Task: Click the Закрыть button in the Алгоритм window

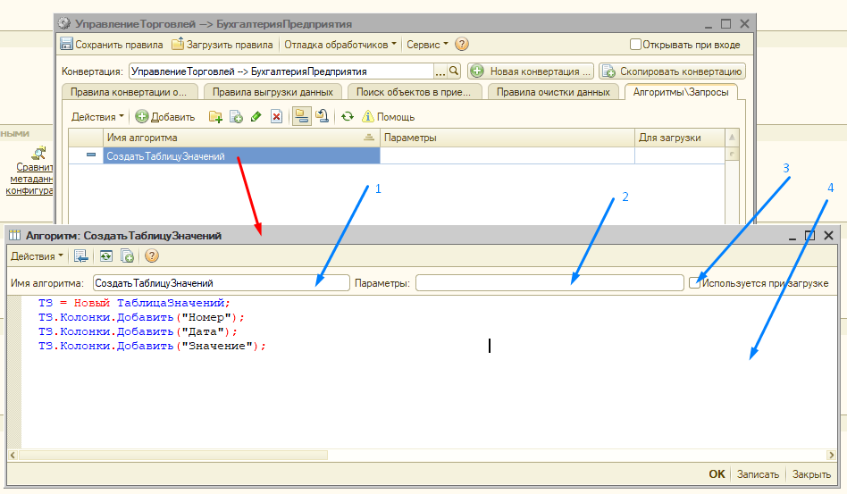Action: 811,474
